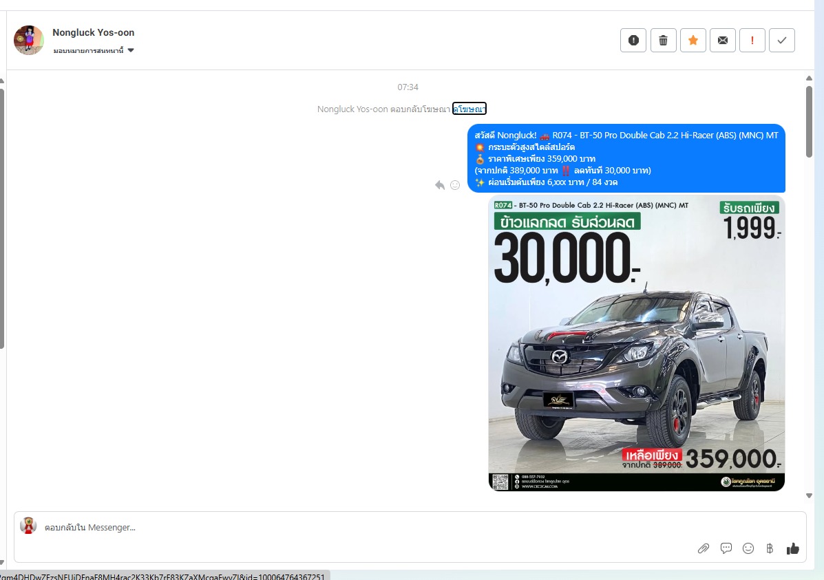Send a thumbs-up like

792,548
